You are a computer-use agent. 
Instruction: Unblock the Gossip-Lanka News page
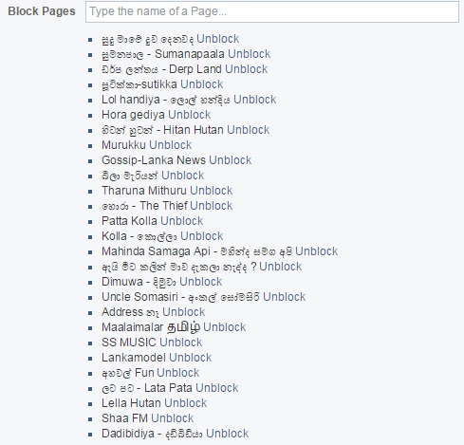coord(231,160)
